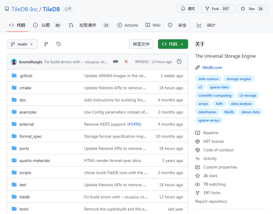Image resolution: width=273 pixels, height=214 pixels.
Task: Click the ports folder icon
Action: (14, 148)
